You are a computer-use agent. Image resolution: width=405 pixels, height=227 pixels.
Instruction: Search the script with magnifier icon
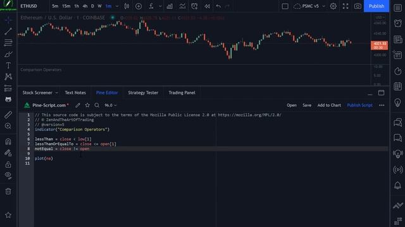[x=97, y=105]
